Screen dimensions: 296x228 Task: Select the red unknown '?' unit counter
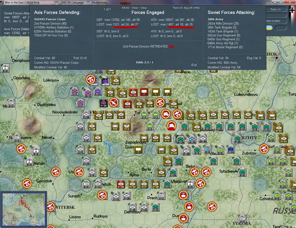pyautogui.click(x=144, y=92)
